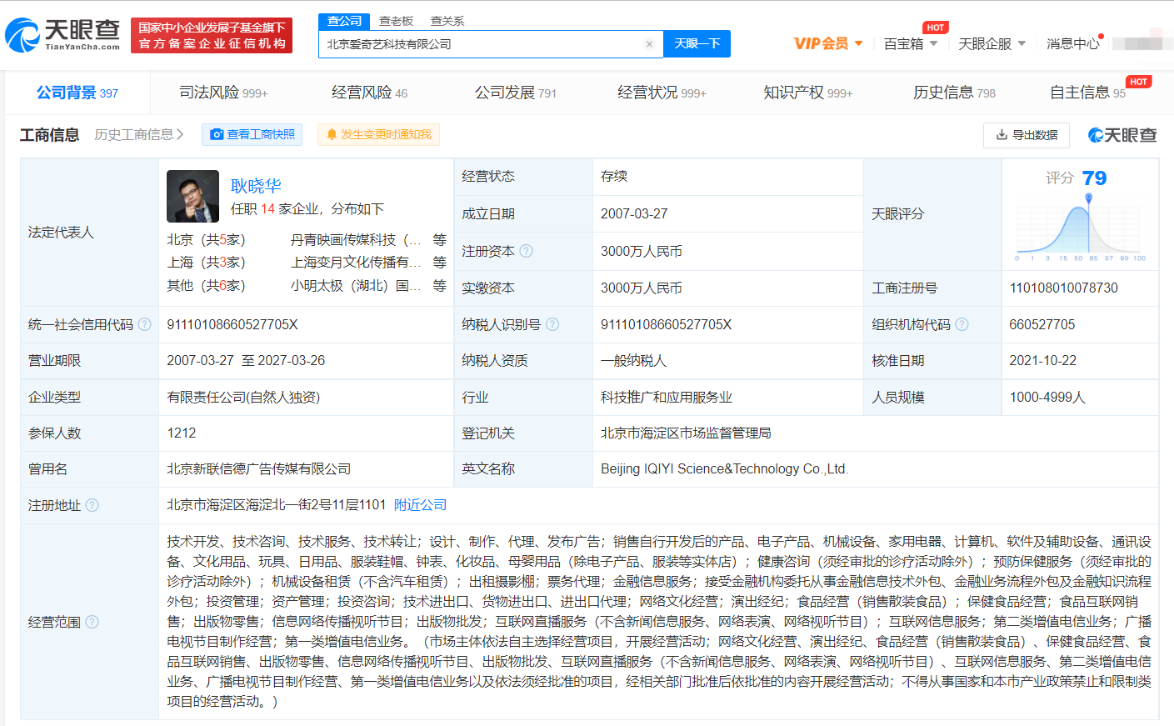This screenshot has width=1174, height=726.
Task: Click industry value 科技推广和应用服务业
Action: point(667,398)
